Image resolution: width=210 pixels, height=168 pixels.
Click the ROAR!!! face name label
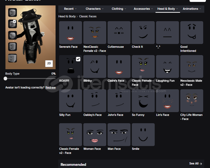[64, 81]
